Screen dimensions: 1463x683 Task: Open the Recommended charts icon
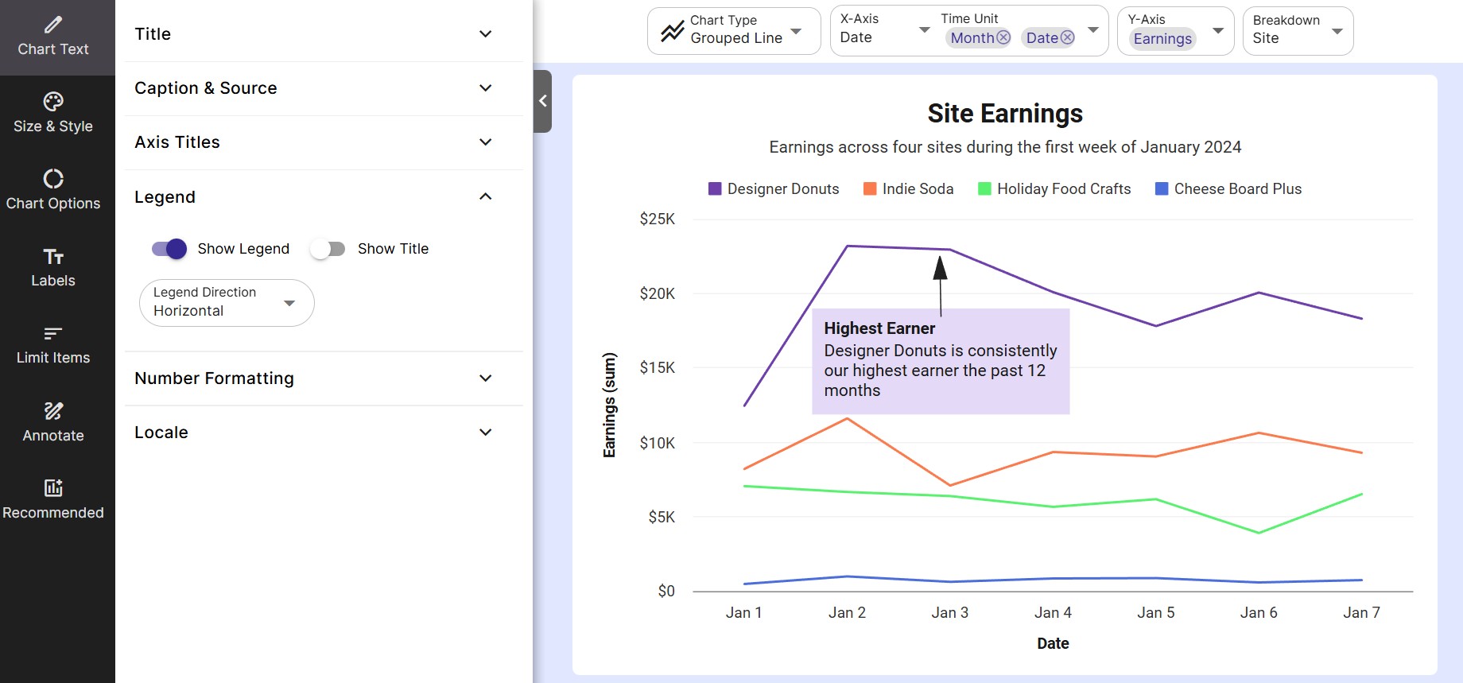tap(53, 488)
